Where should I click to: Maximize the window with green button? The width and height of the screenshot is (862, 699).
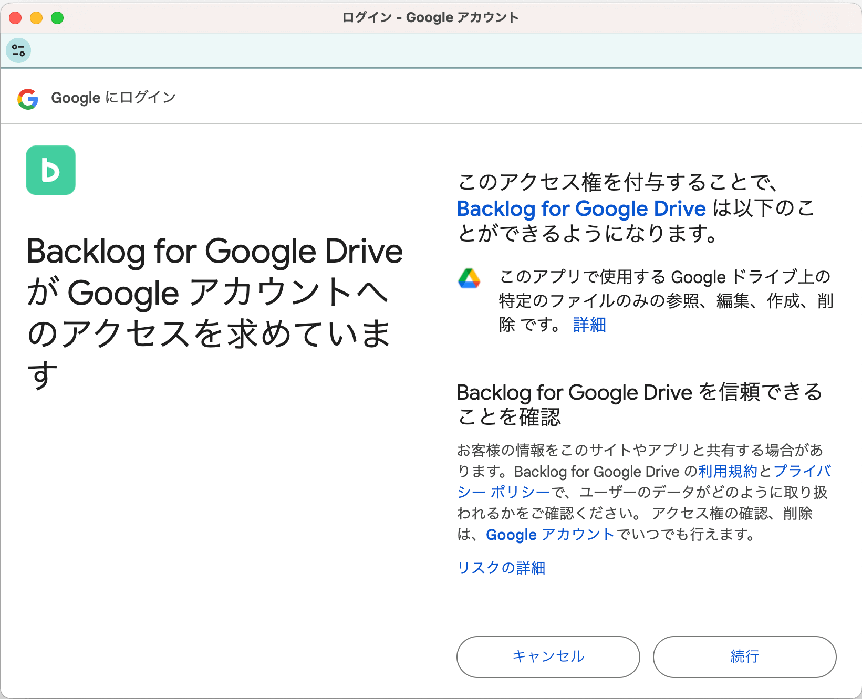pyautogui.click(x=57, y=18)
